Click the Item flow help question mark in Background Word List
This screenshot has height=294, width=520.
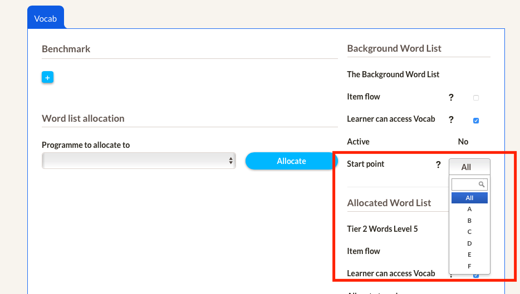[451, 97]
